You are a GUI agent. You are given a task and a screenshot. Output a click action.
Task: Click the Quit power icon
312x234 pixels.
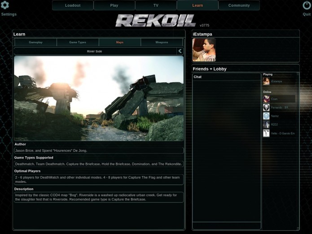[307, 5]
